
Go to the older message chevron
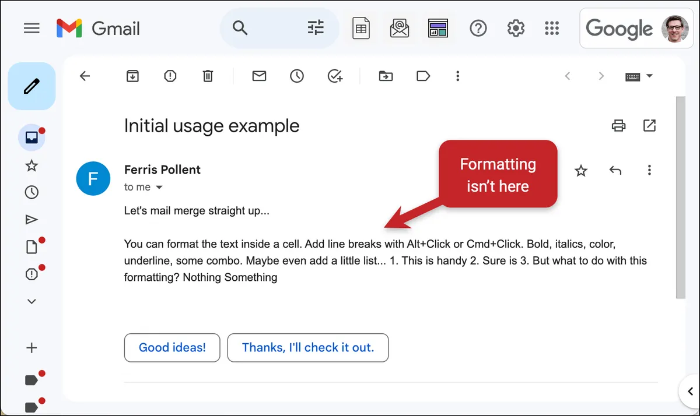(601, 76)
